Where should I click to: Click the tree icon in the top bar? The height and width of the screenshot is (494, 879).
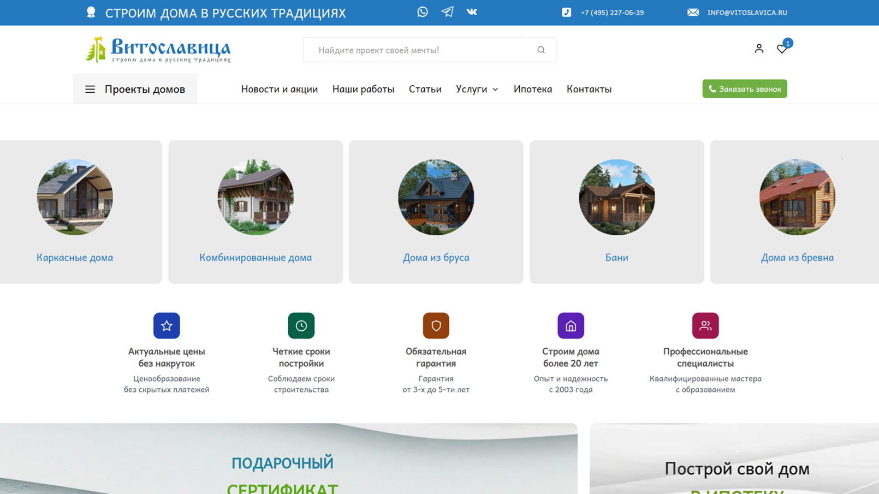(x=91, y=12)
